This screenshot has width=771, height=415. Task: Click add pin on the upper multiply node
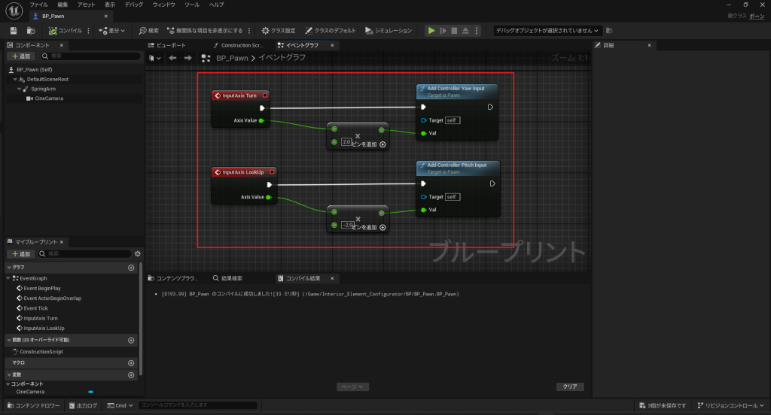[382, 144]
